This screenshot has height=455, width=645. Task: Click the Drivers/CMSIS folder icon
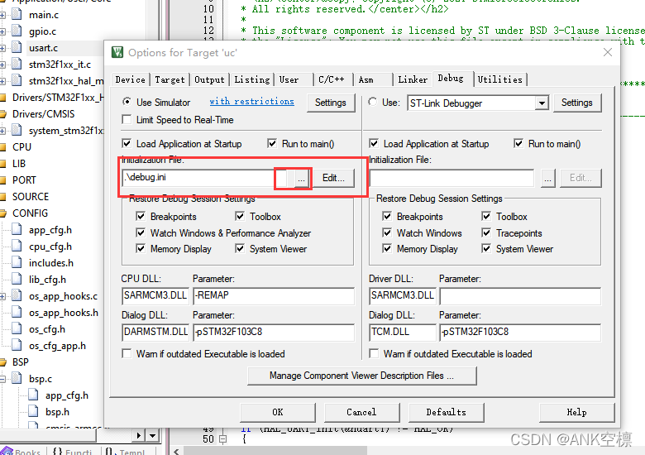[3, 113]
